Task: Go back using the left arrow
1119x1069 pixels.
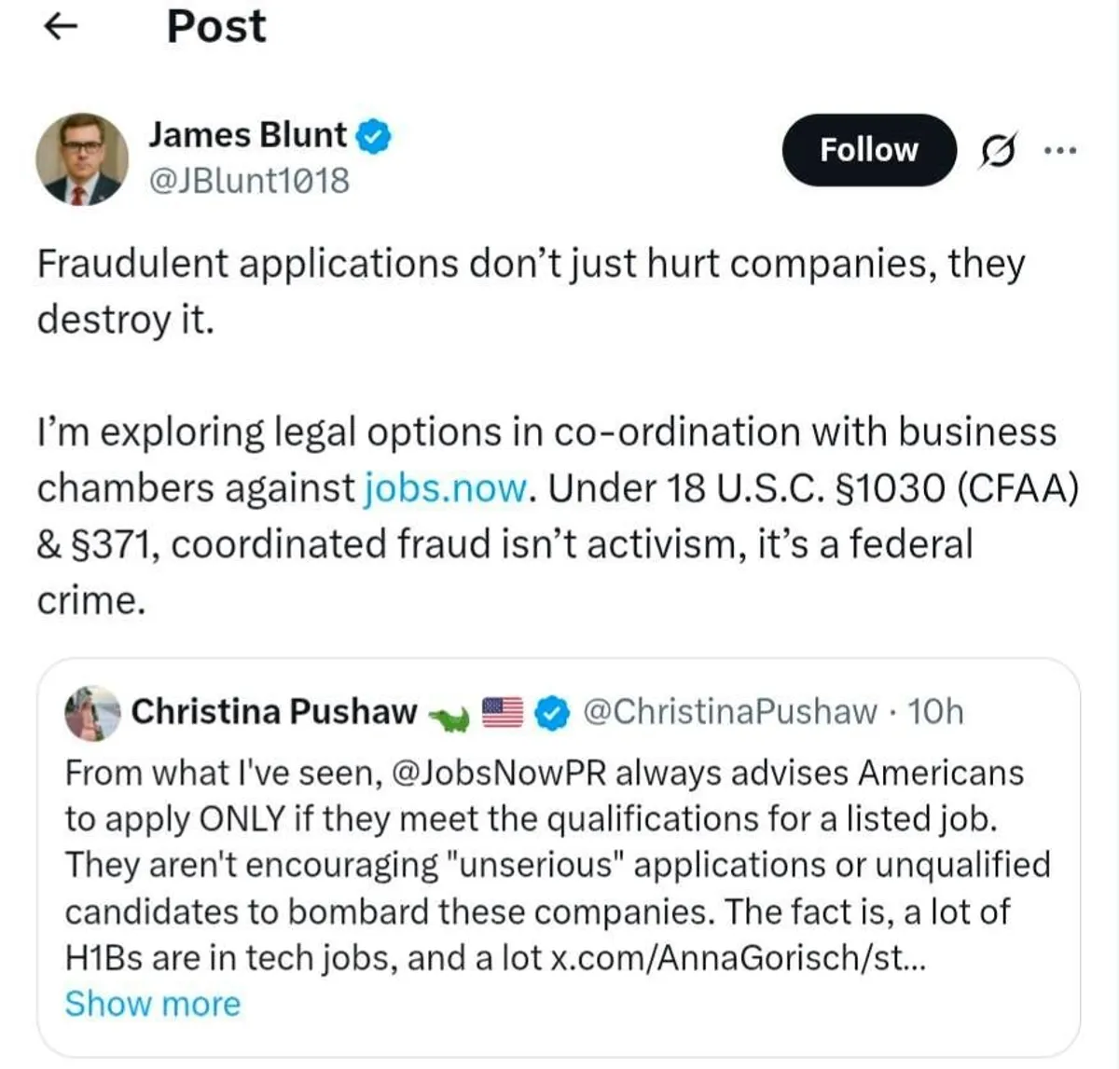Action: point(61,28)
